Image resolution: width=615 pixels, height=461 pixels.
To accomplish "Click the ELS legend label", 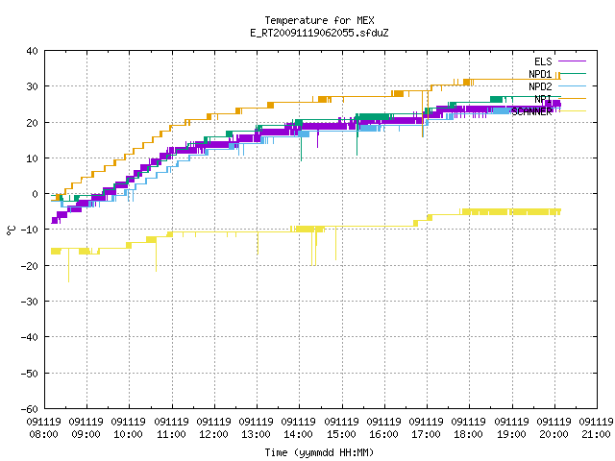I will click(543, 61).
